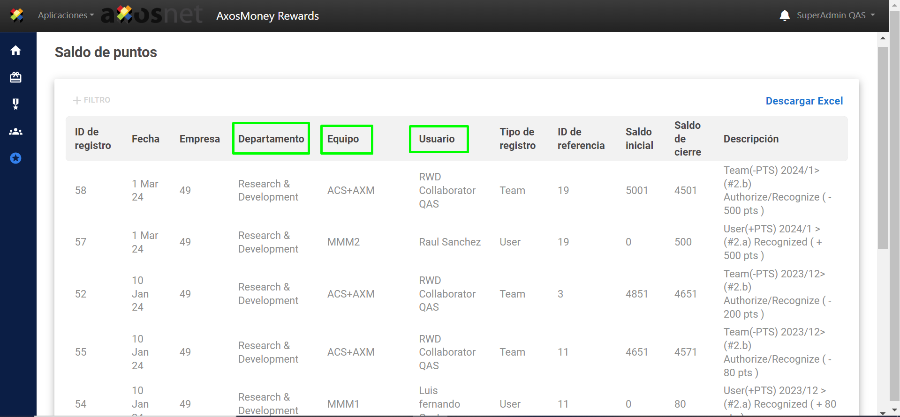Screen dimensions: 900x417
Task: Click the Fecha column header
Action: [145, 139]
